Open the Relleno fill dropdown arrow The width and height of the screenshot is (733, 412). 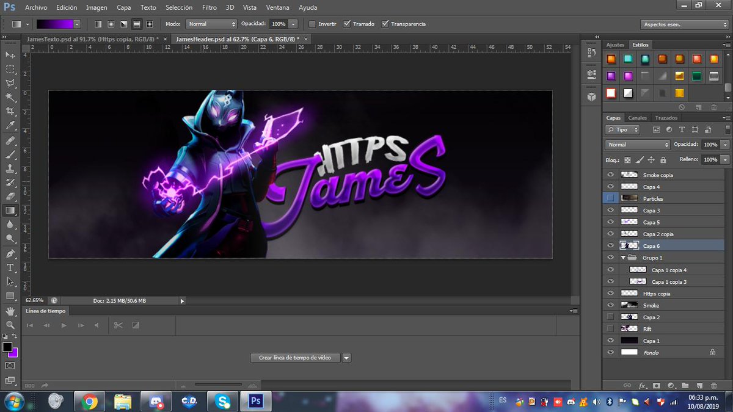pos(724,159)
